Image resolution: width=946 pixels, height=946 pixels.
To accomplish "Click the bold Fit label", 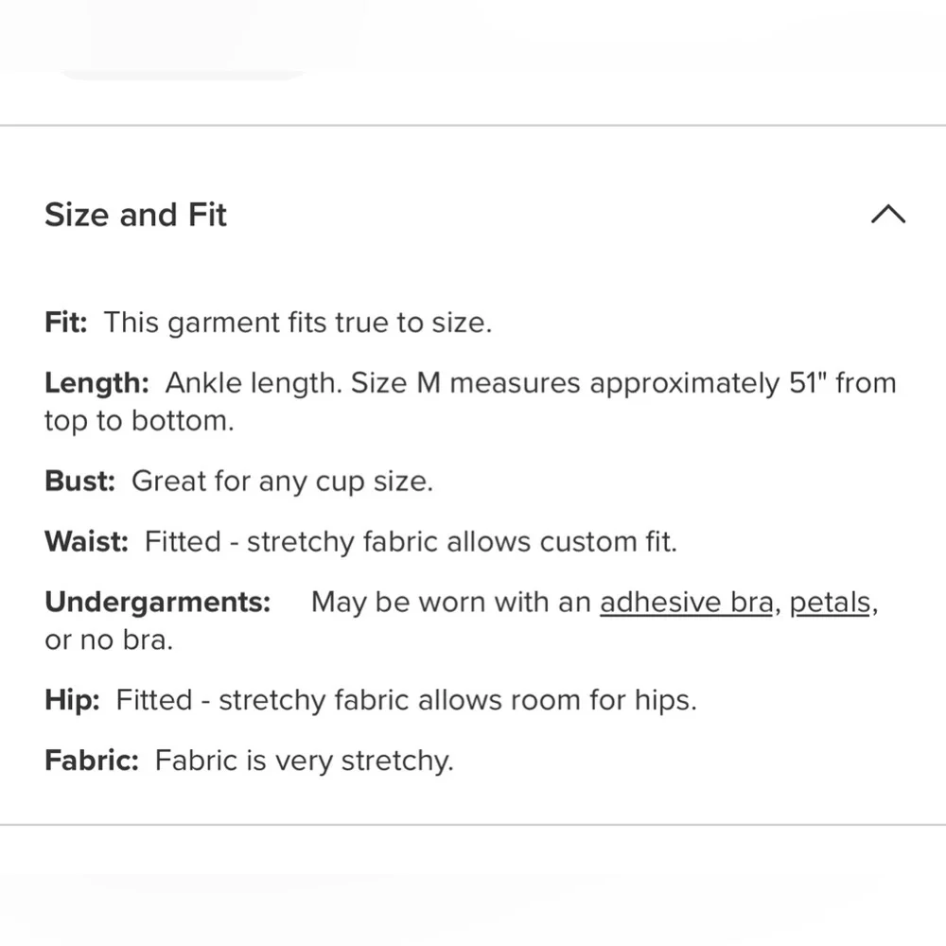I will tap(65, 323).
